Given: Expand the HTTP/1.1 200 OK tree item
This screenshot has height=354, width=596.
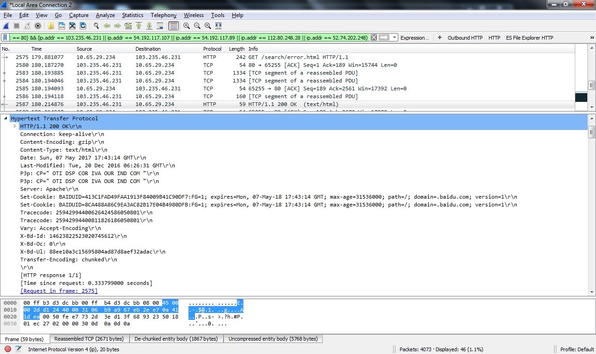Looking at the screenshot, I should pos(15,126).
